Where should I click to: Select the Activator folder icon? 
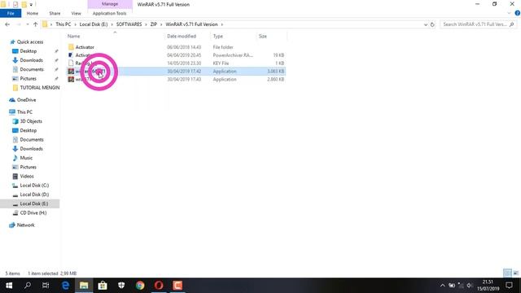[x=71, y=47]
